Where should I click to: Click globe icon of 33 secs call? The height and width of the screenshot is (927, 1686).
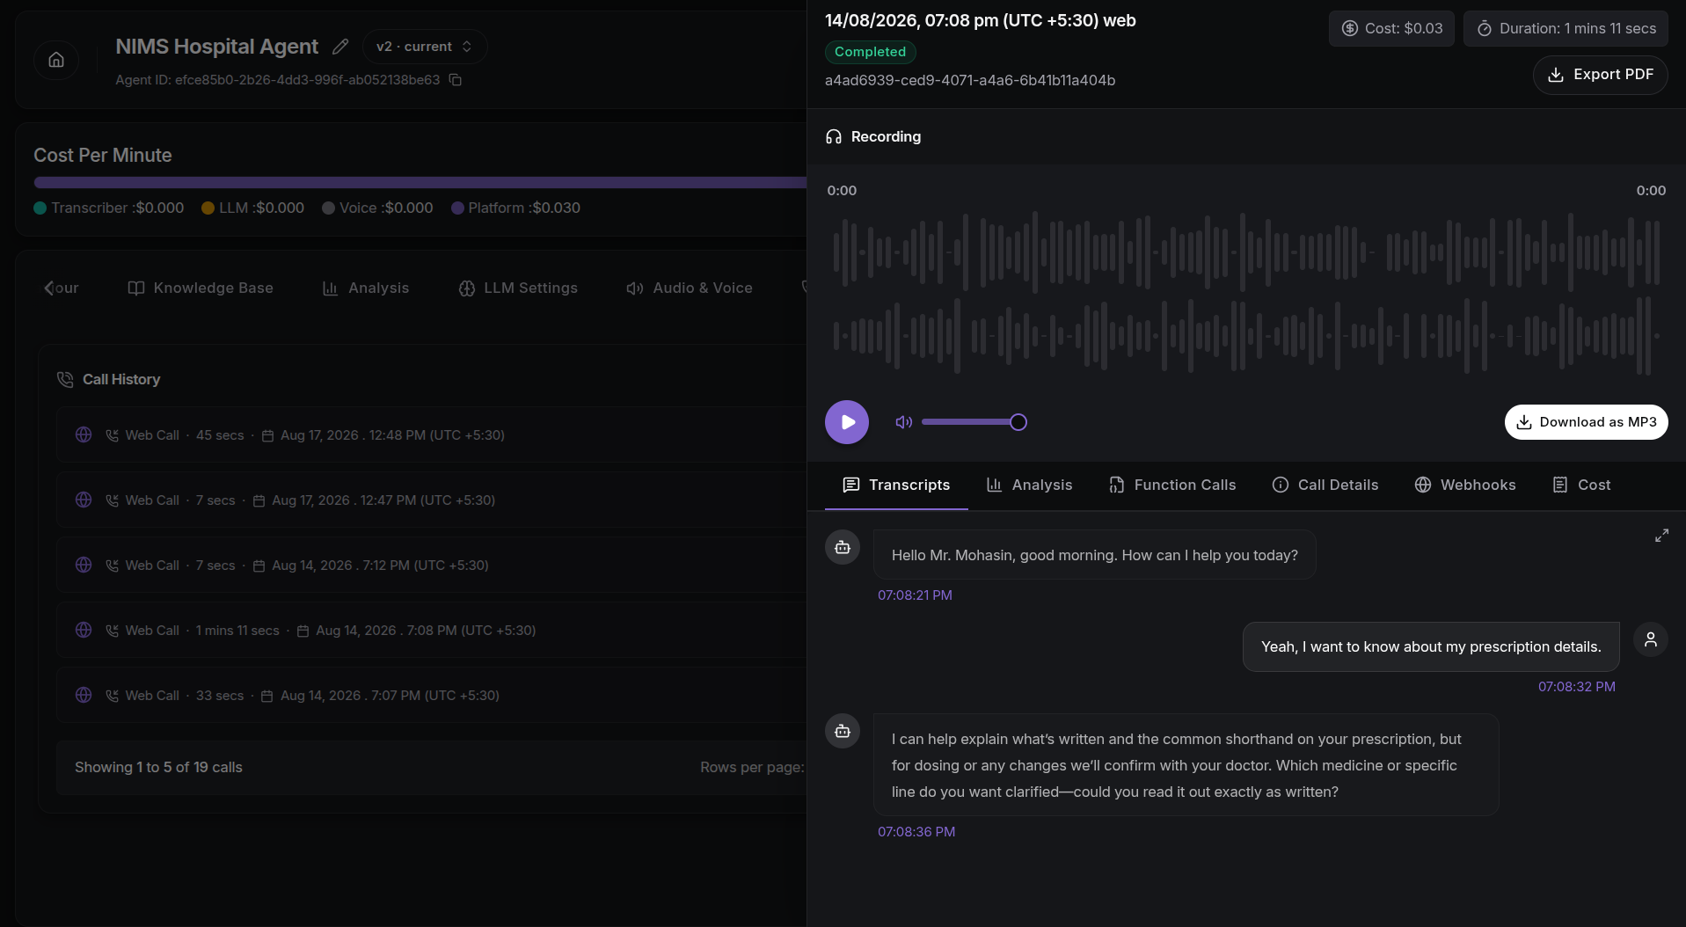click(84, 695)
